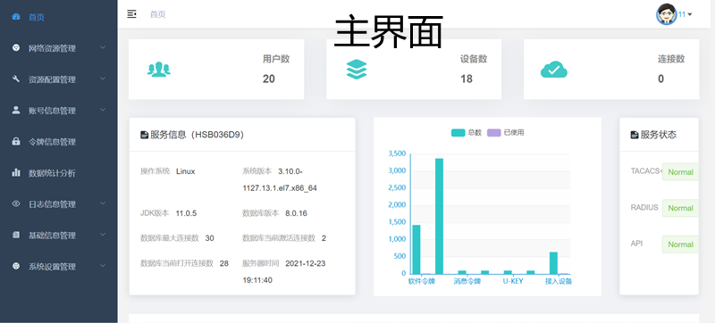Click the 服务状态 heading text
The height and width of the screenshot is (323, 715).
(x=659, y=135)
